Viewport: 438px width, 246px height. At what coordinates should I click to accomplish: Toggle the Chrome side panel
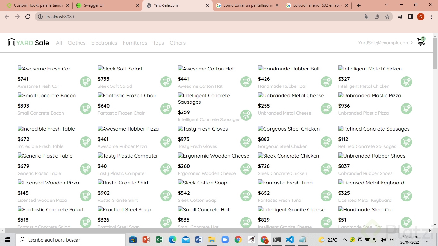[x=410, y=17]
